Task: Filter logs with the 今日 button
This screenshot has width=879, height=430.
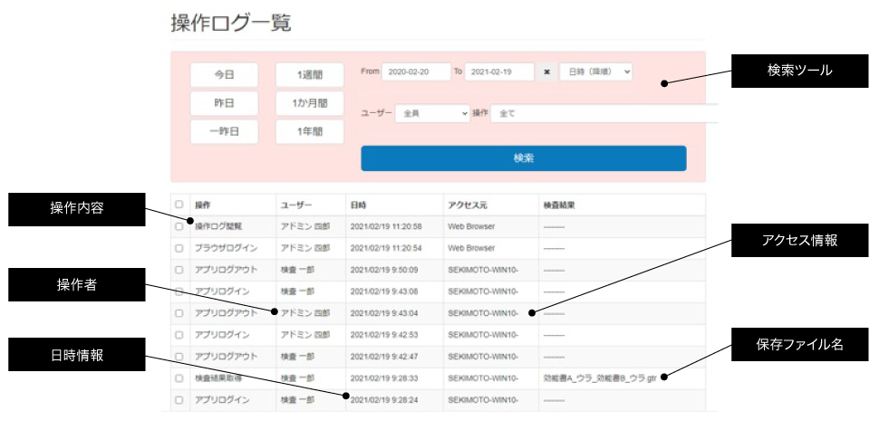Action: tap(224, 74)
